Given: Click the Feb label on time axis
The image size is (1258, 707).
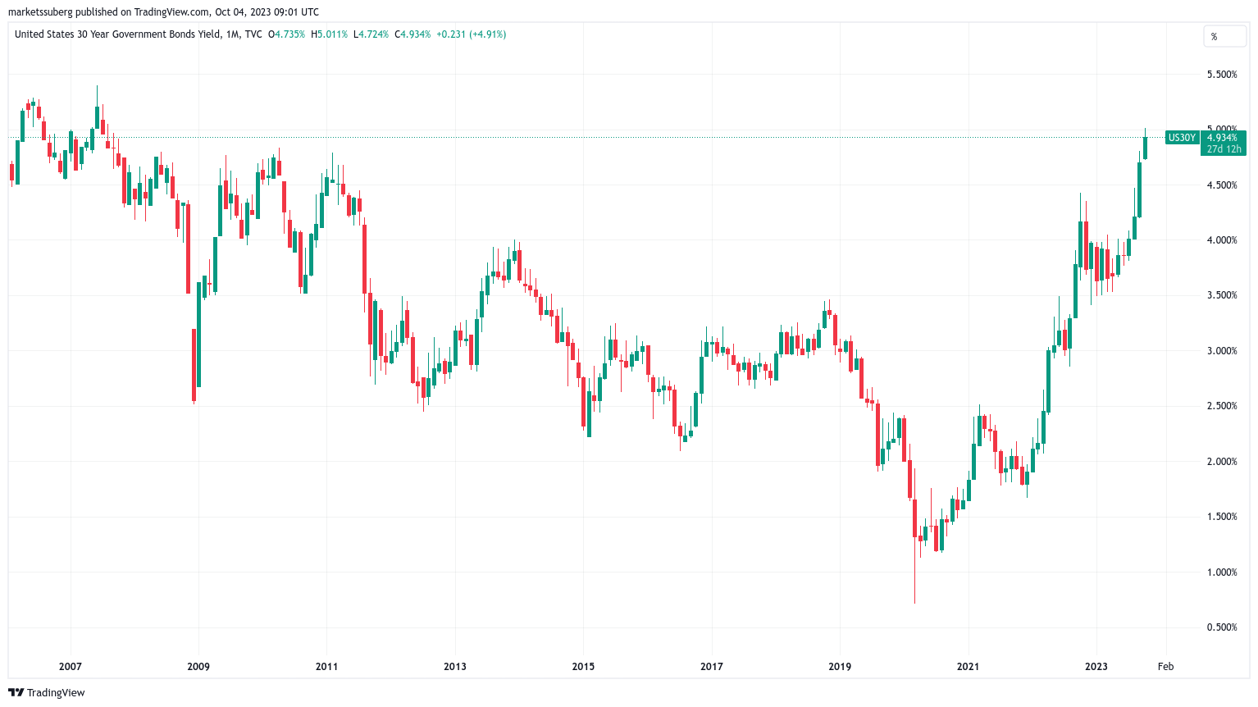Looking at the screenshot, I should 1165,667.
